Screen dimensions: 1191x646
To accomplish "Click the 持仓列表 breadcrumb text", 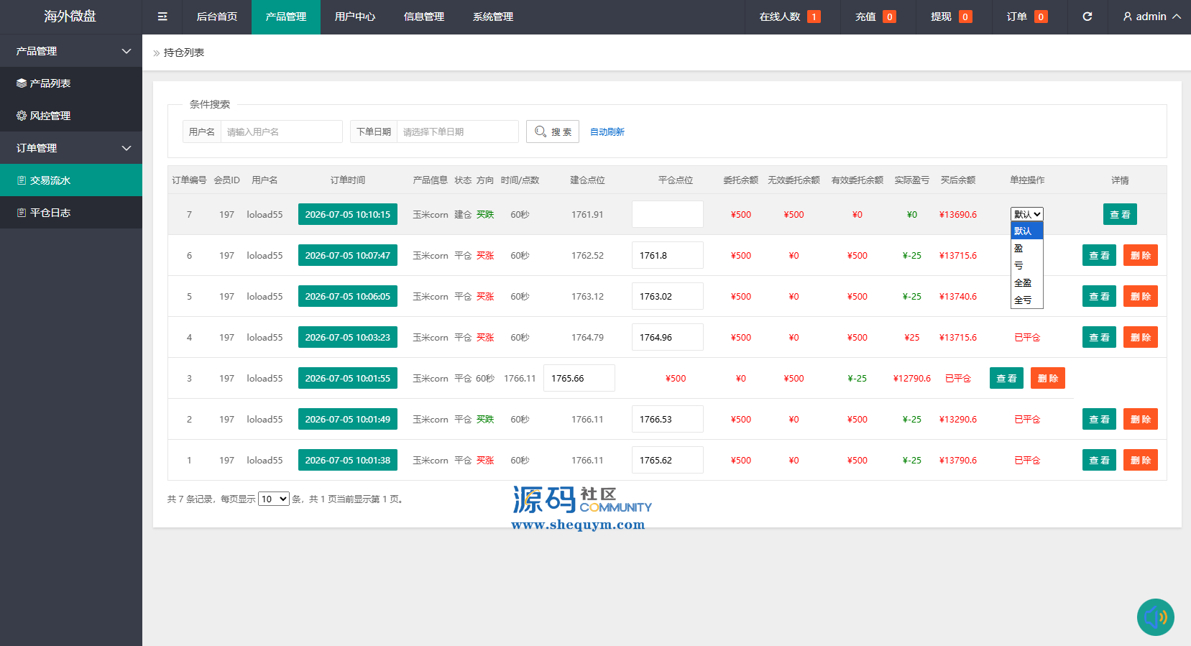I will 184,52.
